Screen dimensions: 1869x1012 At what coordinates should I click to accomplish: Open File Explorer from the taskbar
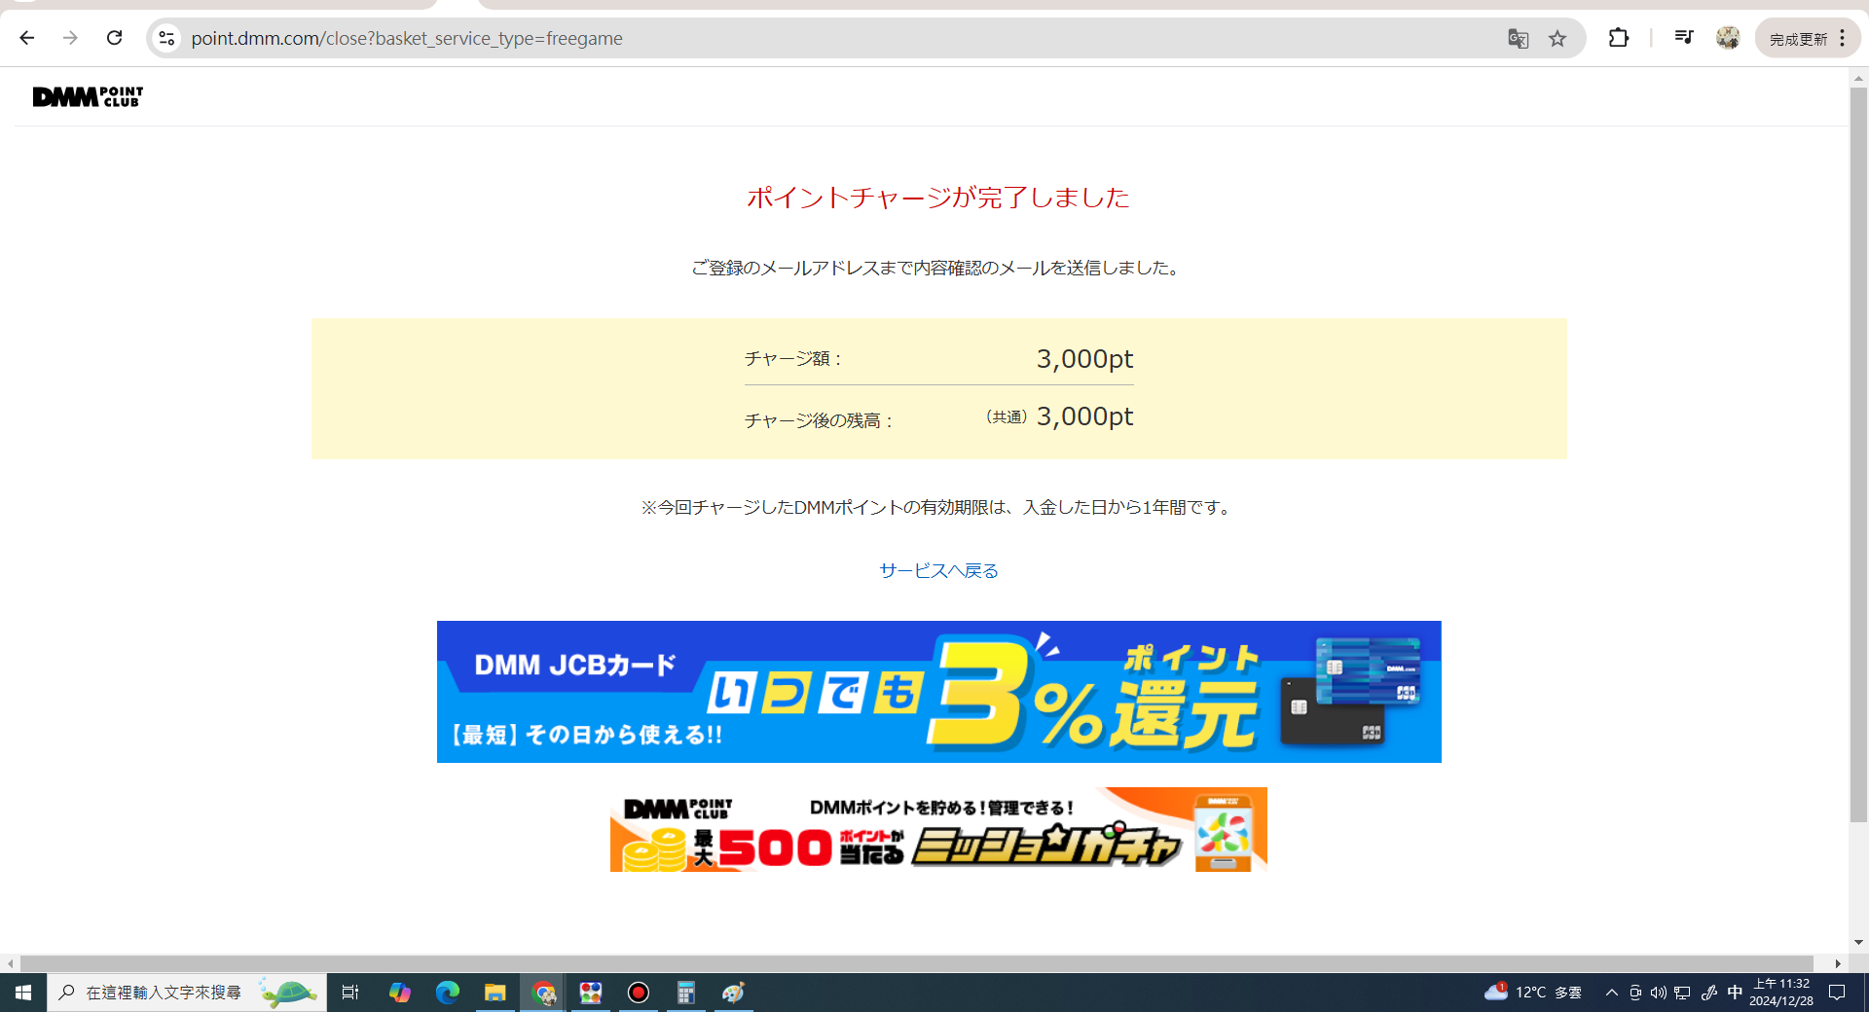click(495, 993)
